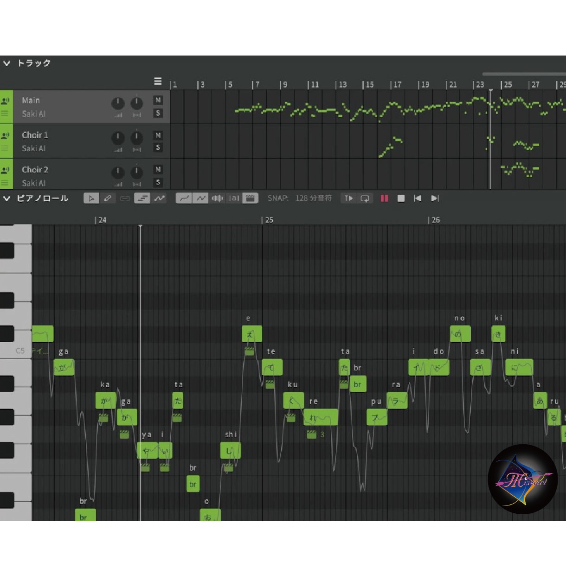The height and width of the screenshot is (575, 566).
Task: Stop playback
Action: point(401,198)
